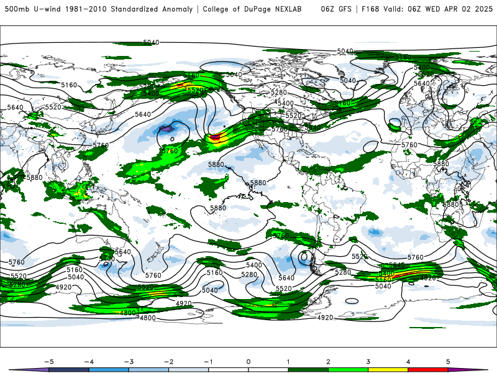Click the 5160 contour label over Siberia

[x=69, y=85]
